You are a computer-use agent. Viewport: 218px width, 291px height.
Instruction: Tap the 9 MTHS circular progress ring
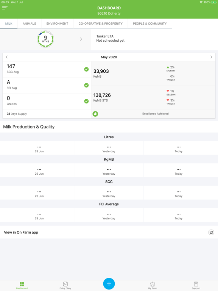click(x=45, y=39)
